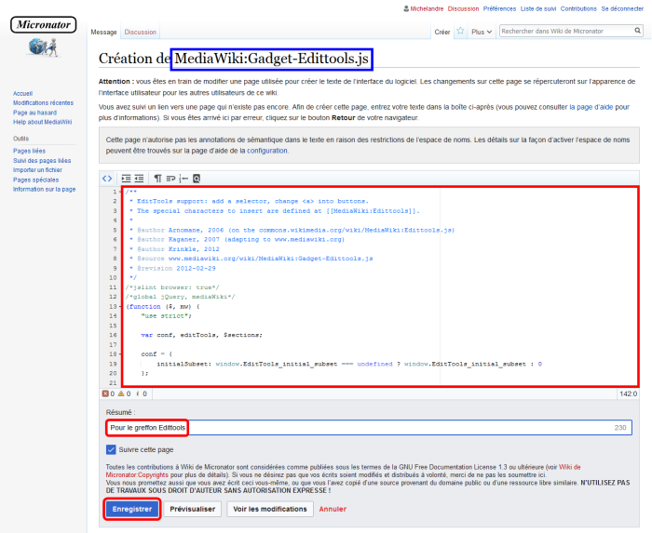
Task: Open the user Discussion link at top
Action: pyautogui.click(x=463, y=8)
